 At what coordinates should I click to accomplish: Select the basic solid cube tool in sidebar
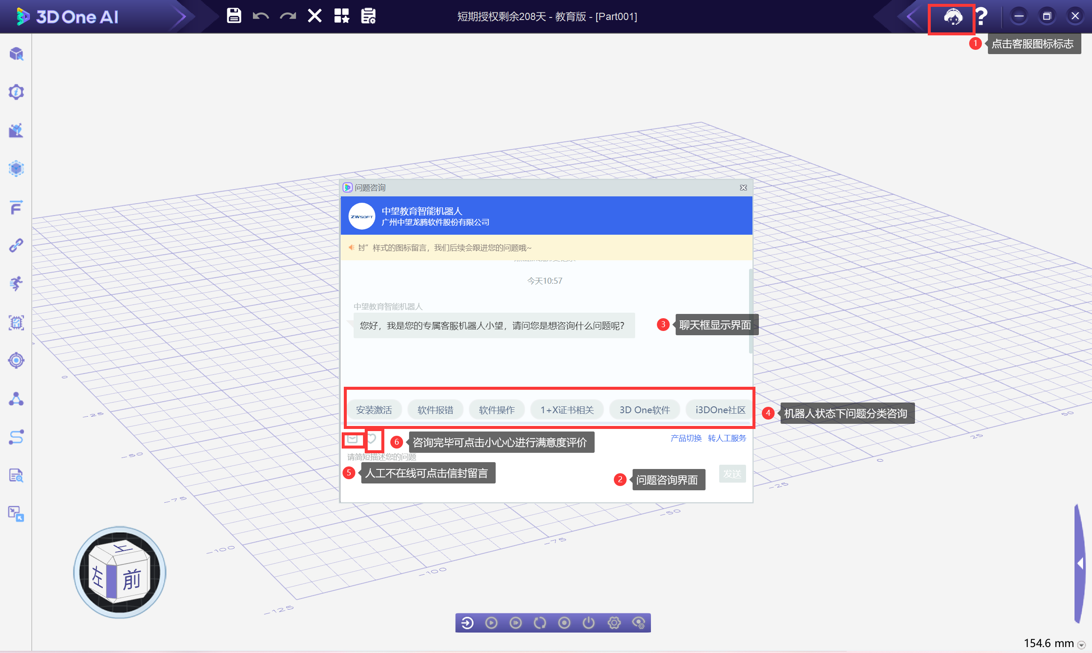coord(16,54)
